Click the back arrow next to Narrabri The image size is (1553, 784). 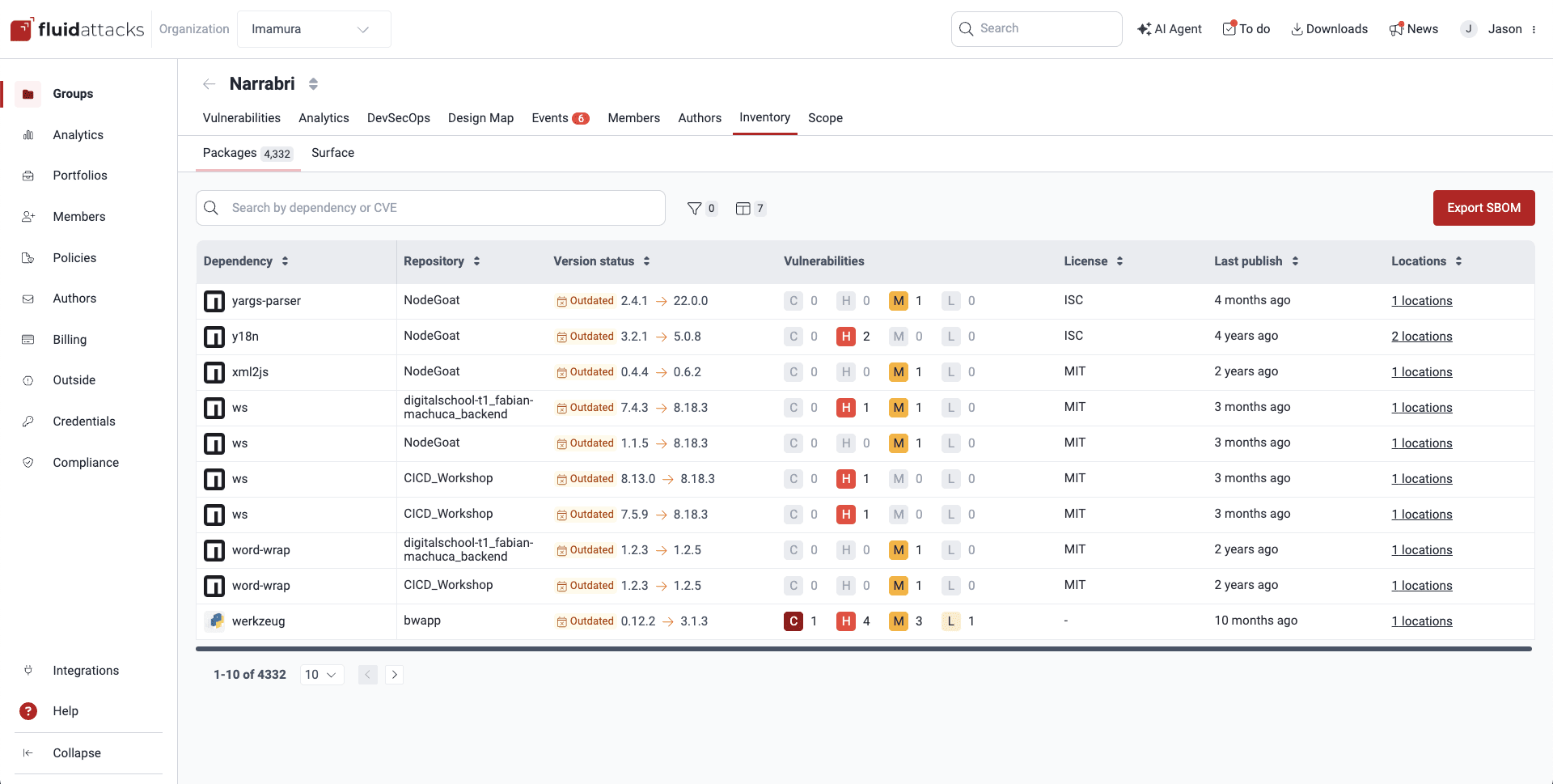point(209,83)
